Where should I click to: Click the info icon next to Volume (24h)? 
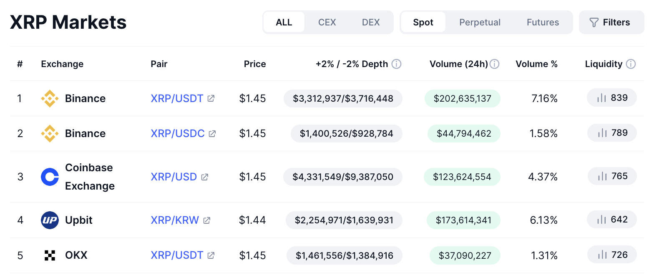click(x=494, y=64)
